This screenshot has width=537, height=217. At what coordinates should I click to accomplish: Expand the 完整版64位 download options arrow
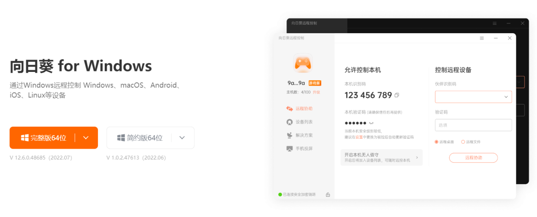(x=86, y=138)
